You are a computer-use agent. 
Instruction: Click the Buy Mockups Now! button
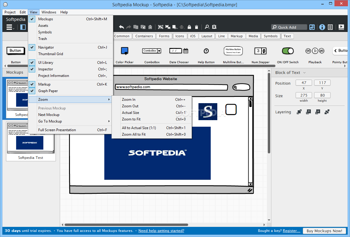[x=324, y=231]
